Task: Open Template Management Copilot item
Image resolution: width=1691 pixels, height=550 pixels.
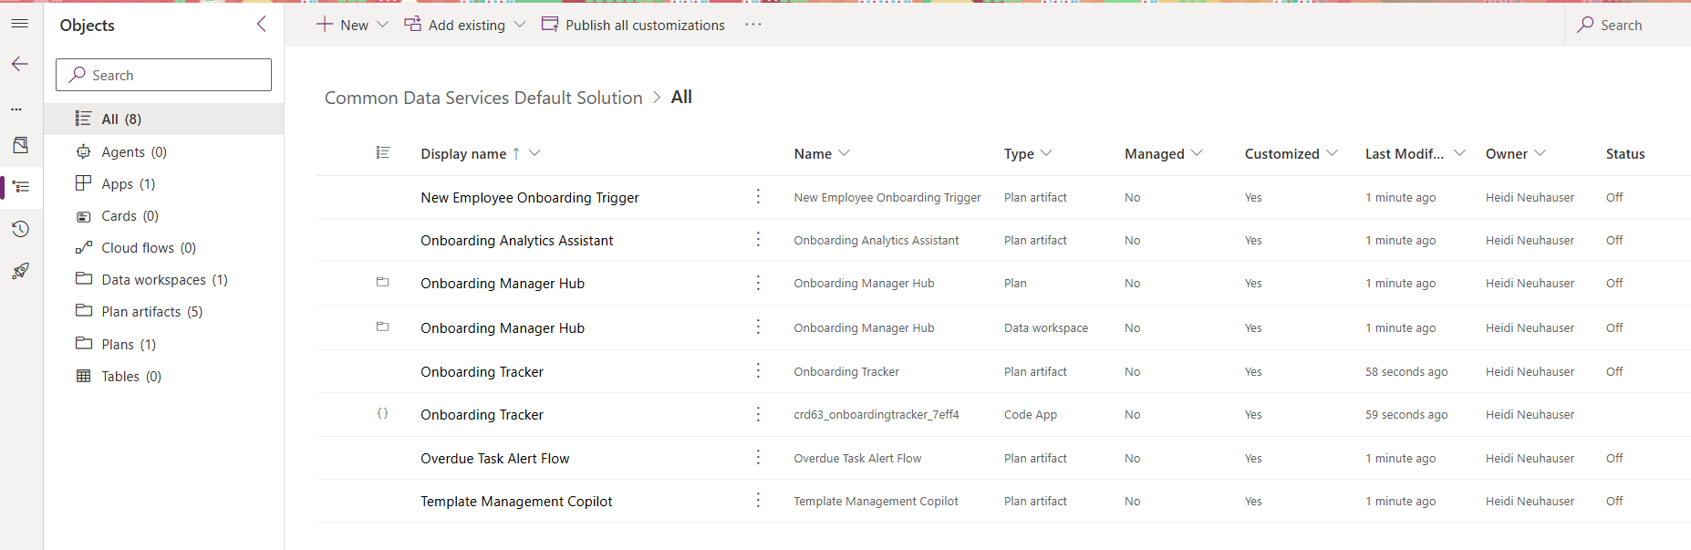Action: [x=516, y=502]
